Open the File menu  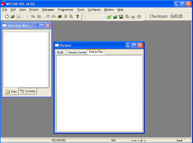click(x=5, y=10)
